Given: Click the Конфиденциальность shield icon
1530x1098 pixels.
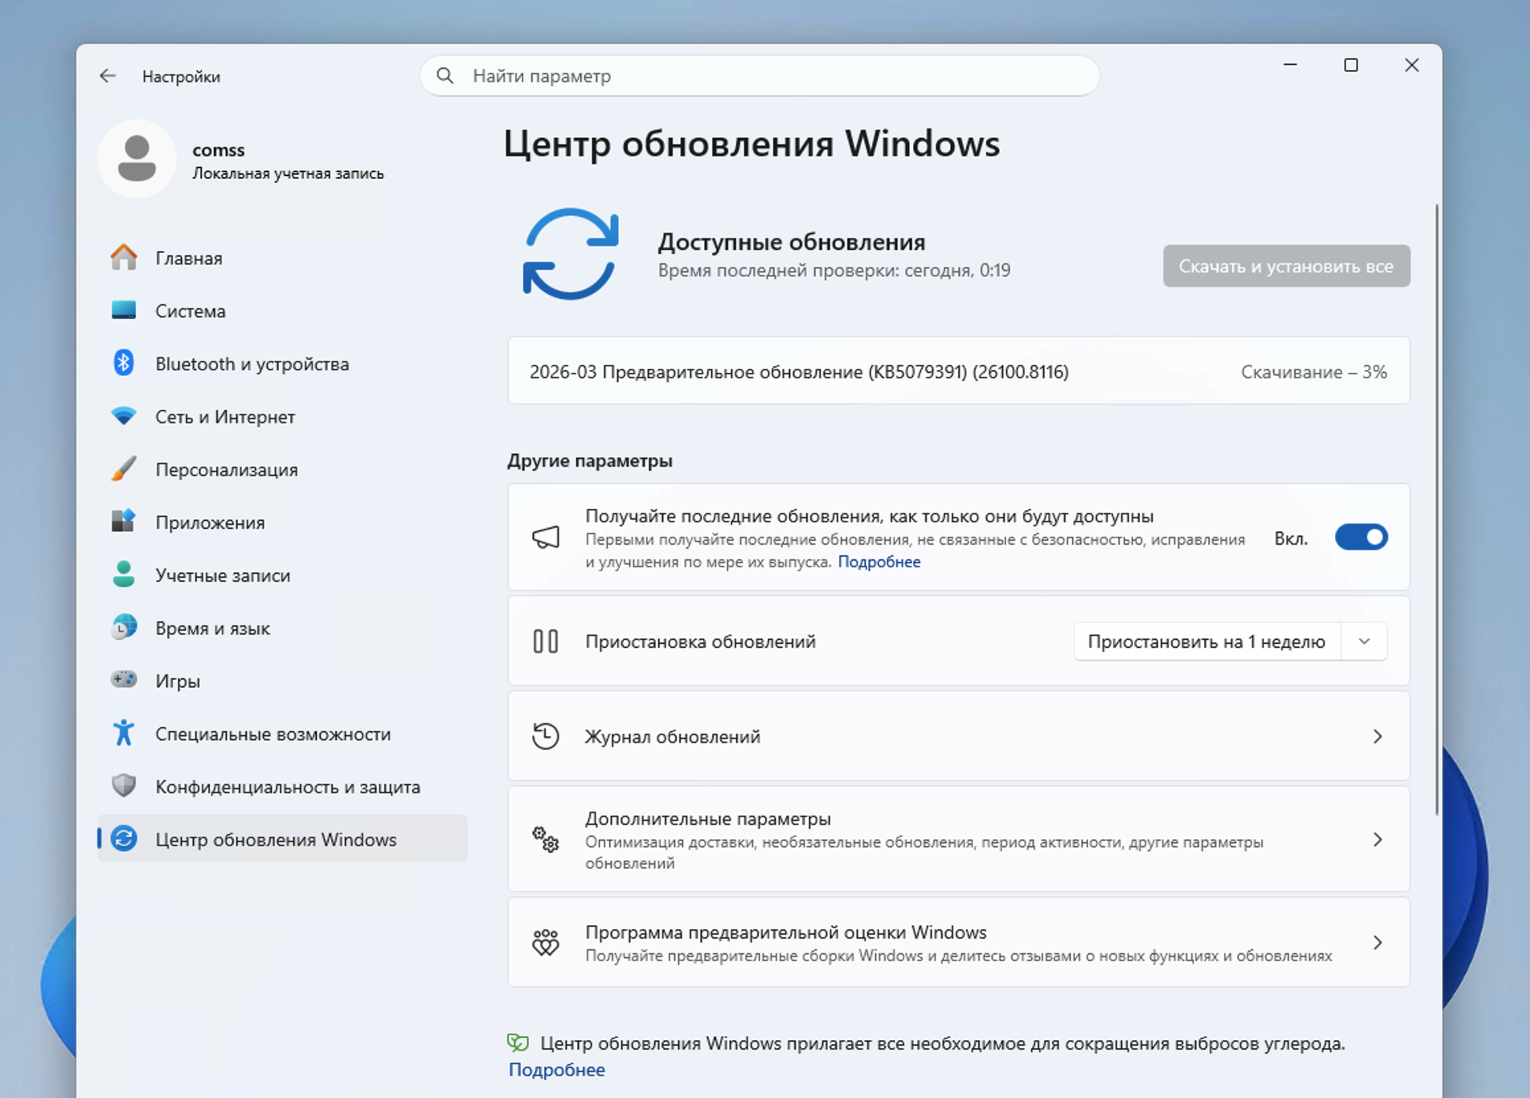Looking at the screenshot, I should pos(124,785).
